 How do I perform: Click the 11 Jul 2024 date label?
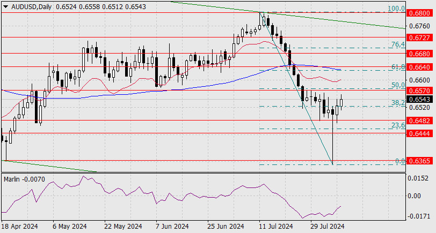(x=276, y=227)
